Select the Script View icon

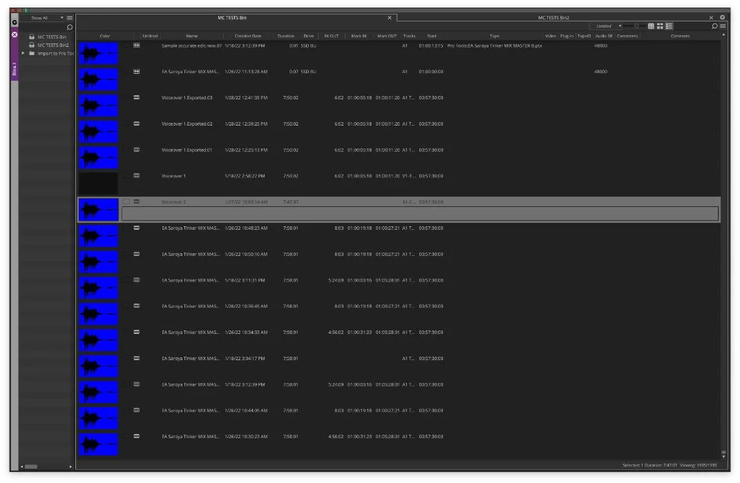coord(669,26)
